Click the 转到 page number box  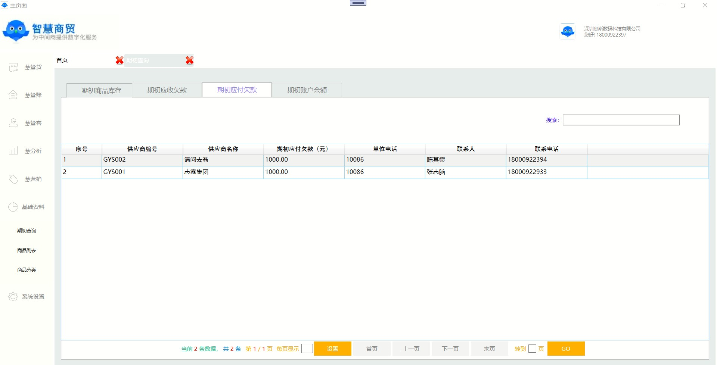[533, 349]
